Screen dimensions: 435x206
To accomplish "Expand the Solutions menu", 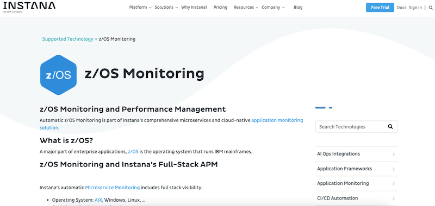I will tap(166, 8).
